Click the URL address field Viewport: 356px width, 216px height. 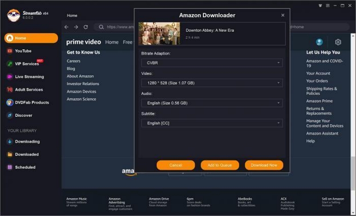pos(221,27)
